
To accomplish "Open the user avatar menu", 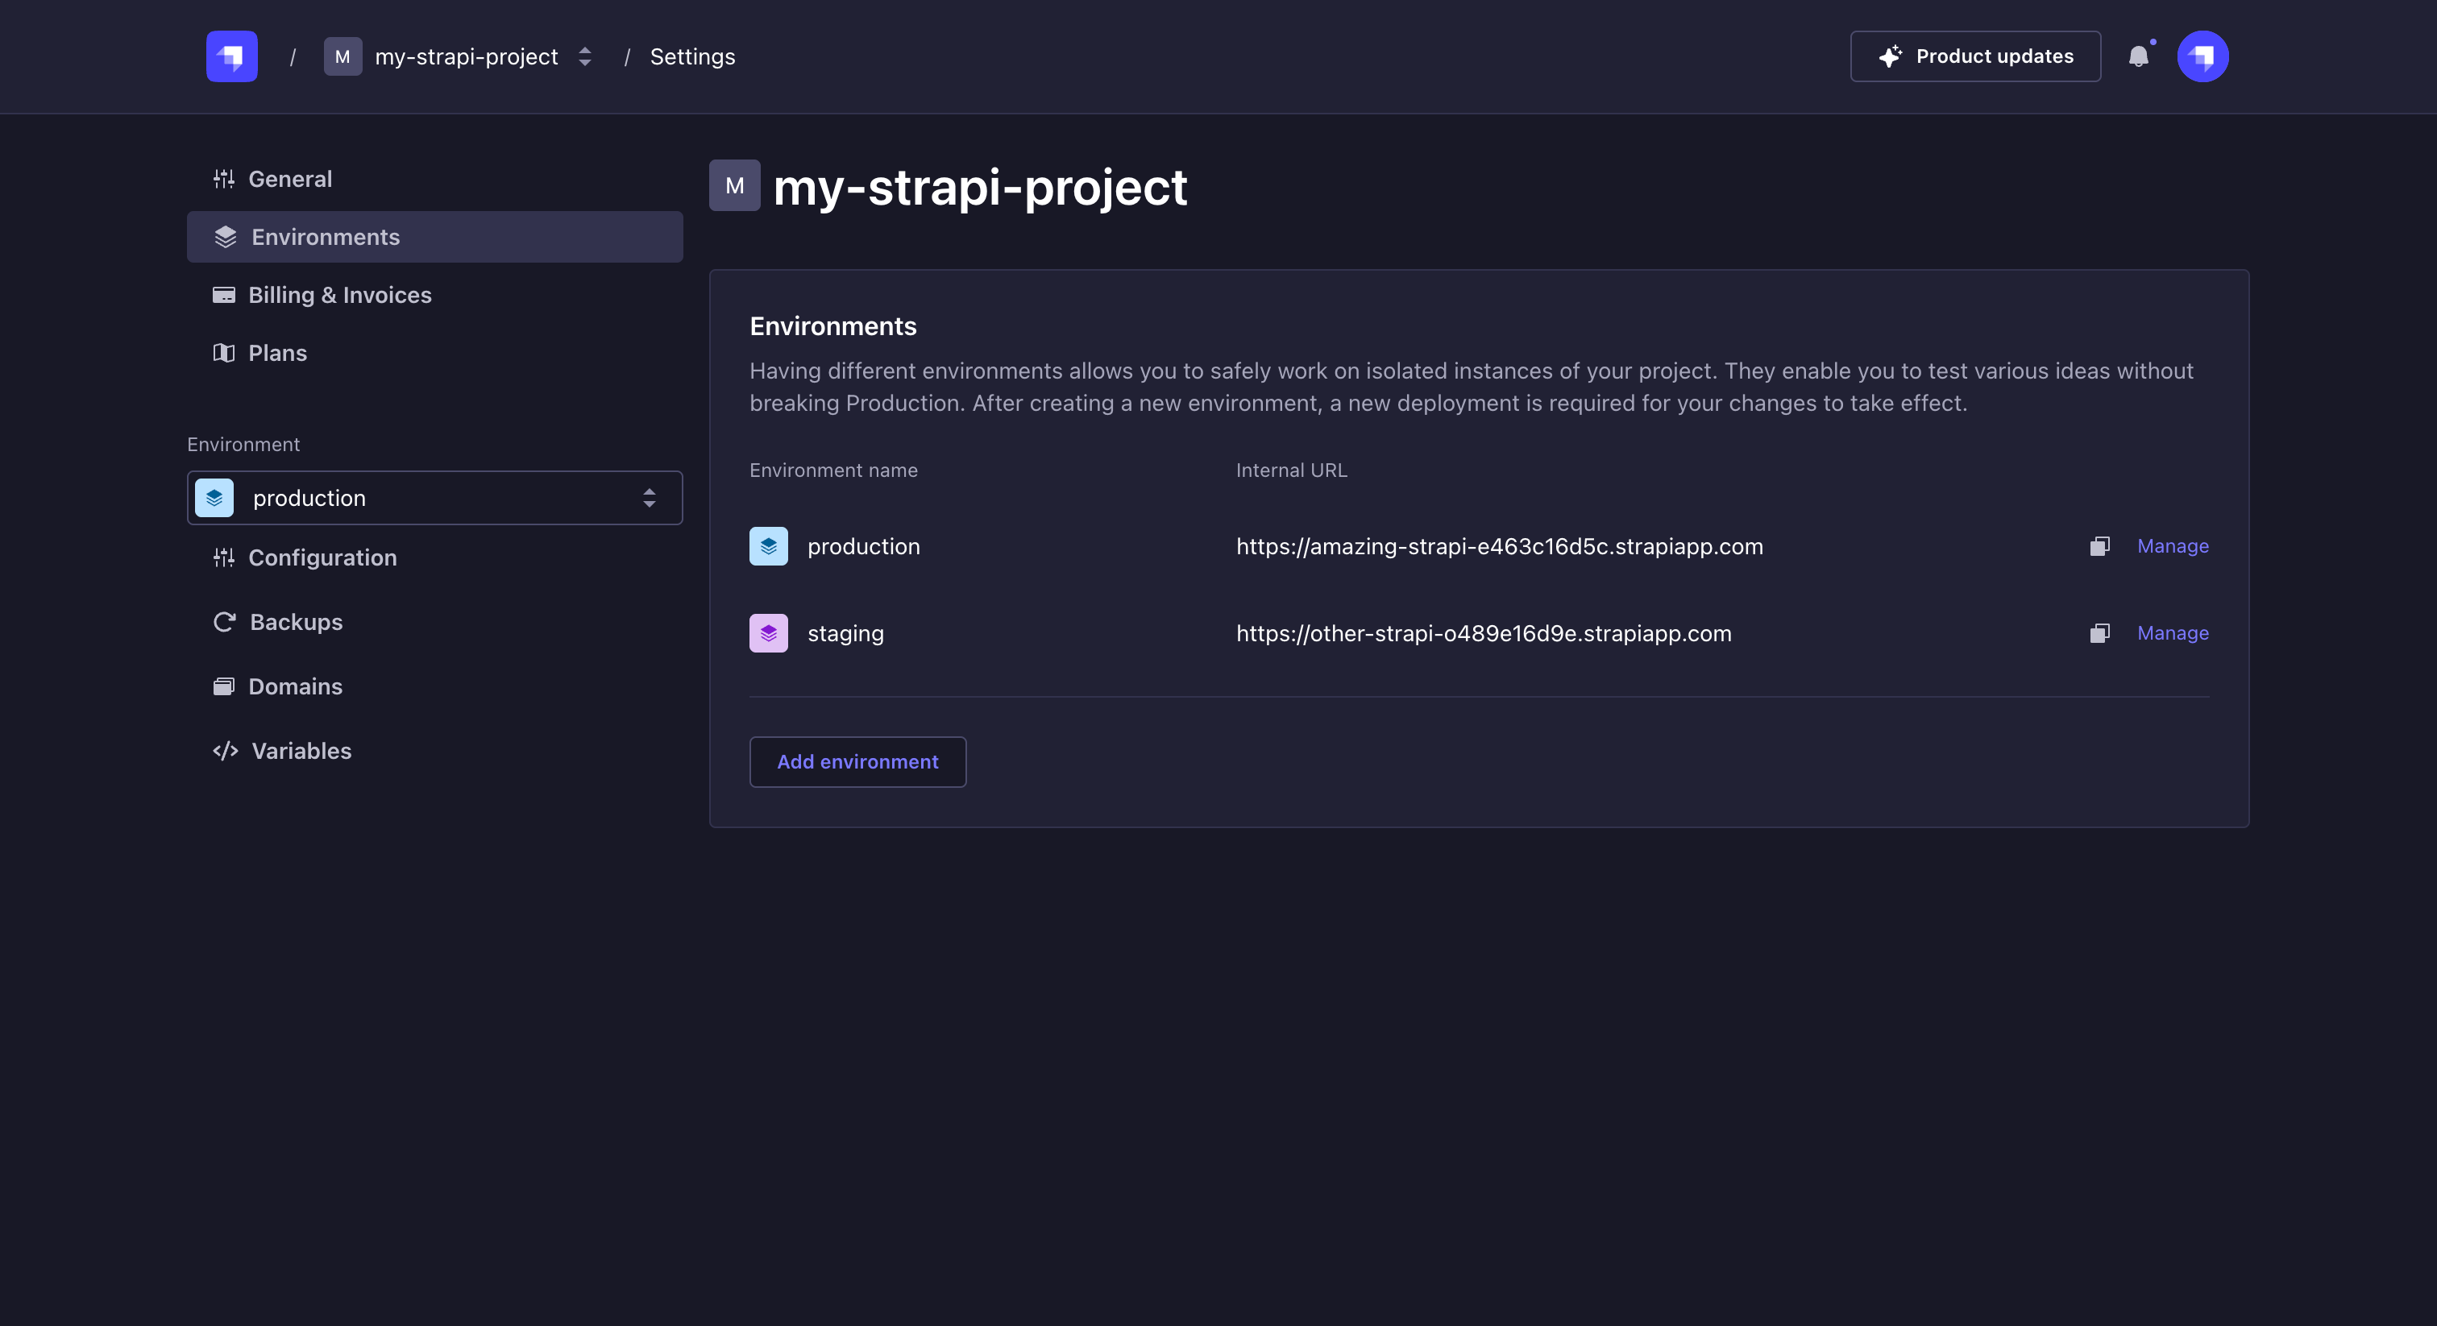I will (x=2202, y=56).
